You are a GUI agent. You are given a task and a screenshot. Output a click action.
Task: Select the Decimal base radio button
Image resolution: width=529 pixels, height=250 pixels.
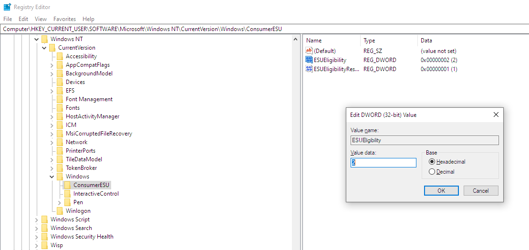point(432,172)
